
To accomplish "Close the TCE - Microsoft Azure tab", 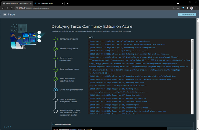I will (x=63, y=3).
